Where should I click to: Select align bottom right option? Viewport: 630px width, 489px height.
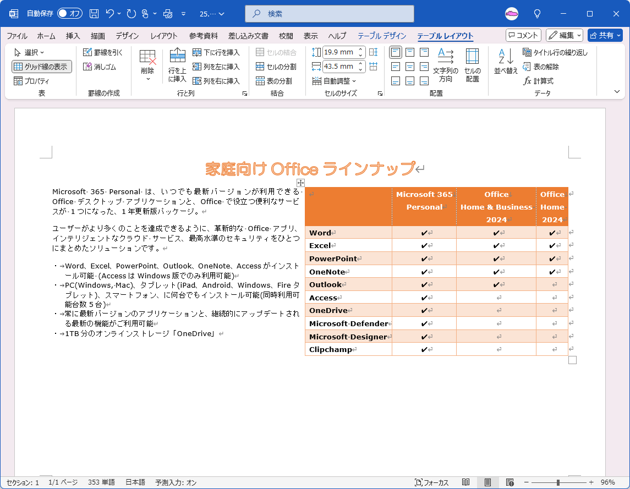(x=424, y=81)
